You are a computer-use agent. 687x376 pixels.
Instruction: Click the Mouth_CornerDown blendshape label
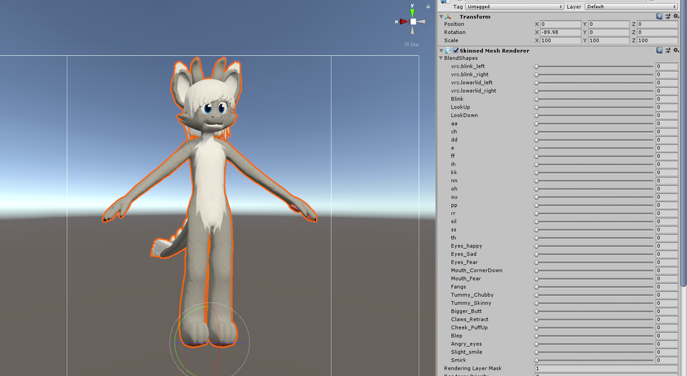[476, 270]
